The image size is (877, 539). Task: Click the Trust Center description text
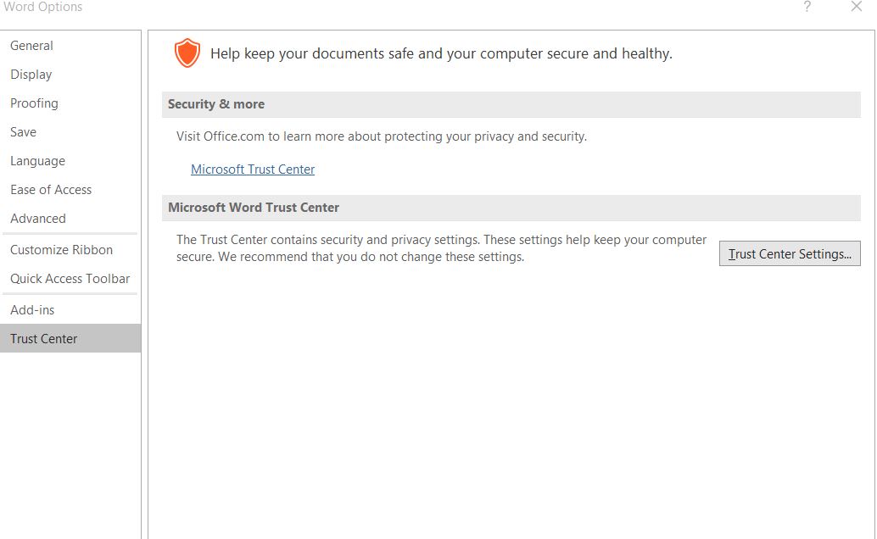[x=441, y=248]
